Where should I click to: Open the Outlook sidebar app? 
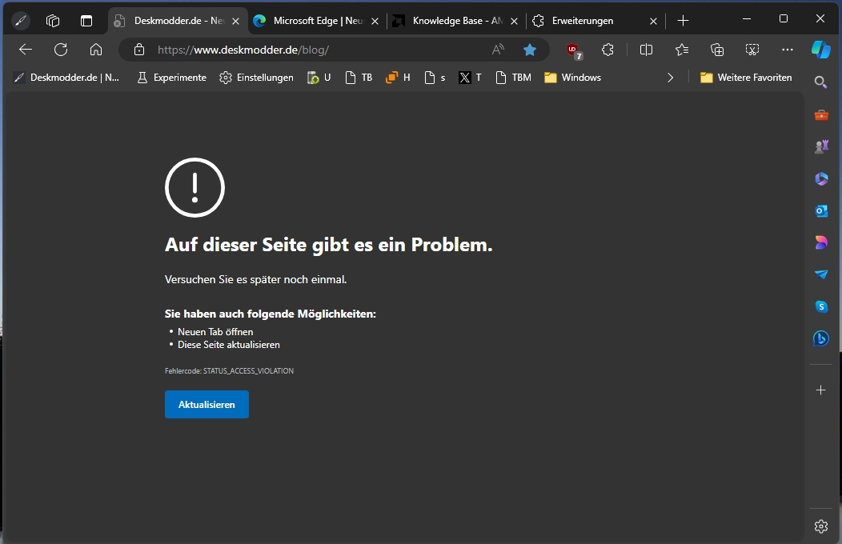[820, 211]
